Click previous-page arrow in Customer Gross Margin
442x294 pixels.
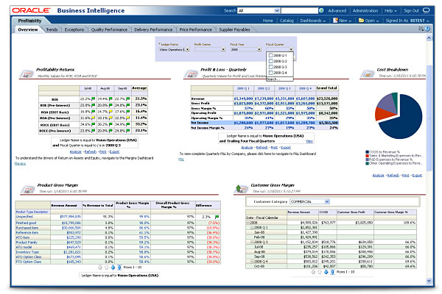pyautogui.click(x=320, y=272)
